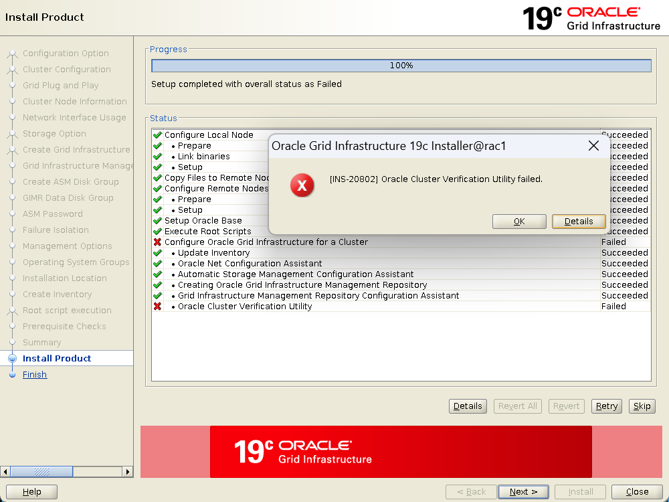The image size is (669, 502).
Task: Click the Next button
Action: pyautogui.click(x=523, y=492)
